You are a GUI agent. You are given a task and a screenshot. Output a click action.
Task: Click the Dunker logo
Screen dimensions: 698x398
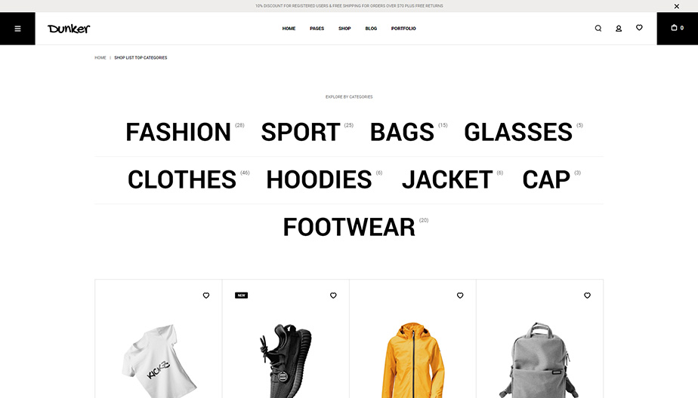[x=69, y=29]
